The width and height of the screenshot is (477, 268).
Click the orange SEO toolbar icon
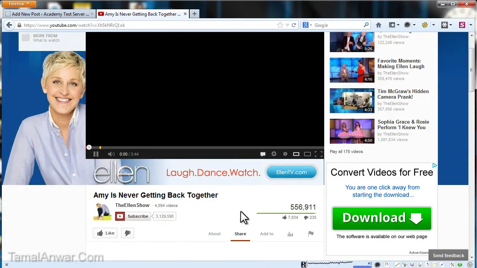point(425,25)
